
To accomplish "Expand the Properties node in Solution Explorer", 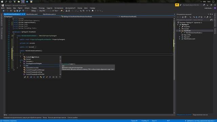I will [x=180, y=26].
